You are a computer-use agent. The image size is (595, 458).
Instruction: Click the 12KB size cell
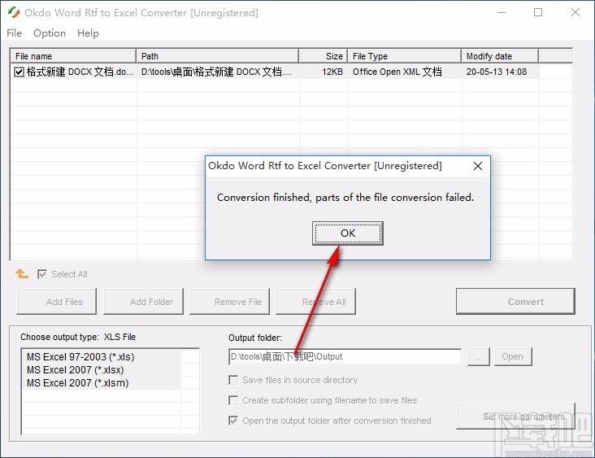332,72
